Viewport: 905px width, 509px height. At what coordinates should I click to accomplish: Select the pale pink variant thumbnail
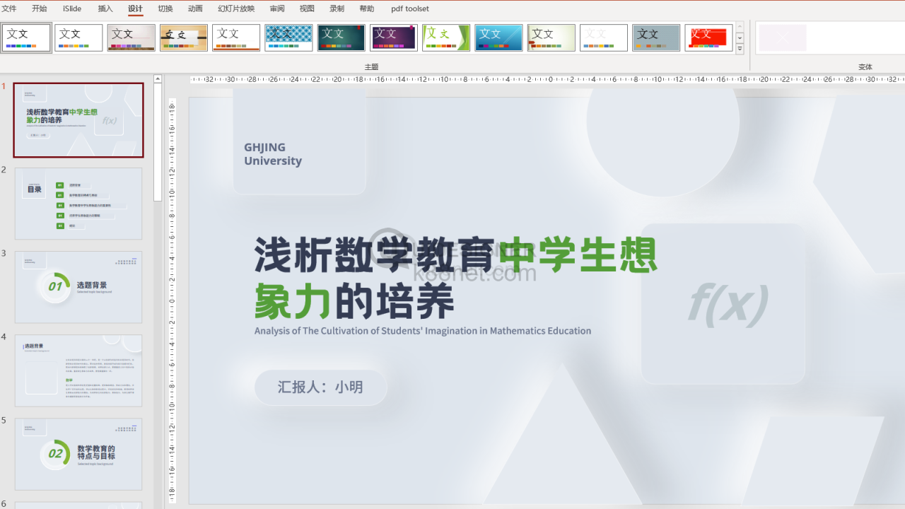tap(783, 37)
